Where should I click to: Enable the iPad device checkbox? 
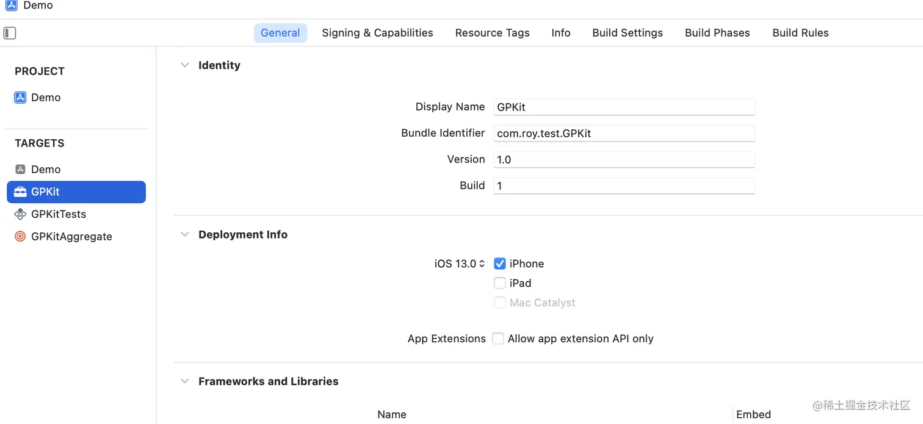[500, 283]
